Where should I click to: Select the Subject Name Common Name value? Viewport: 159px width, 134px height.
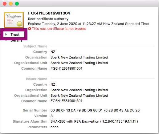(66, 68)
